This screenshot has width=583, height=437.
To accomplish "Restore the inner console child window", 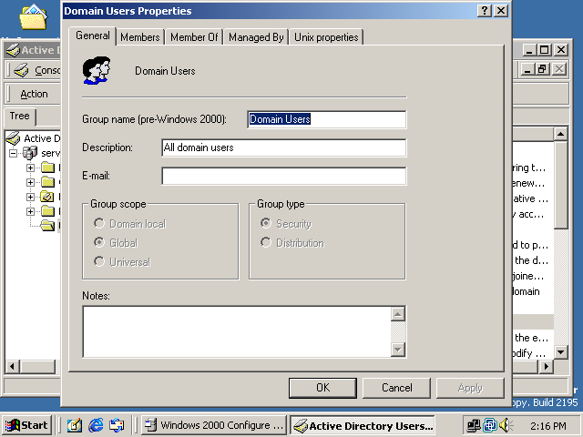I will pyautogui.click(x=542, y=69).
